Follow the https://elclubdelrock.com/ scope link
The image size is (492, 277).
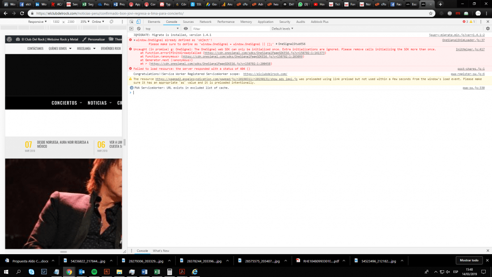265,74
